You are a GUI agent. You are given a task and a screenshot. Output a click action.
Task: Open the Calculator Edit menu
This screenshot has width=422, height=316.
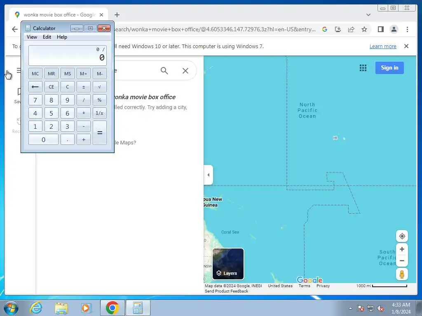click(47, 37)
